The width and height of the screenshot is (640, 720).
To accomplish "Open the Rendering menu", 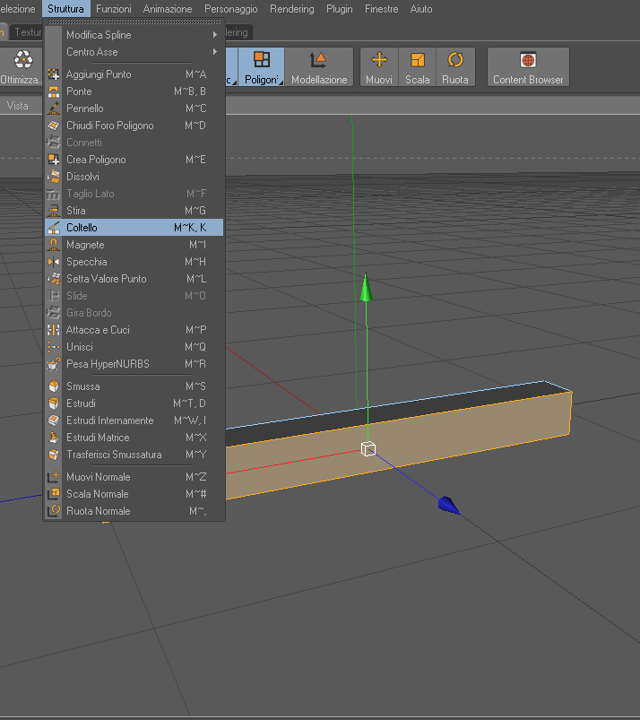I will (292, 9).
